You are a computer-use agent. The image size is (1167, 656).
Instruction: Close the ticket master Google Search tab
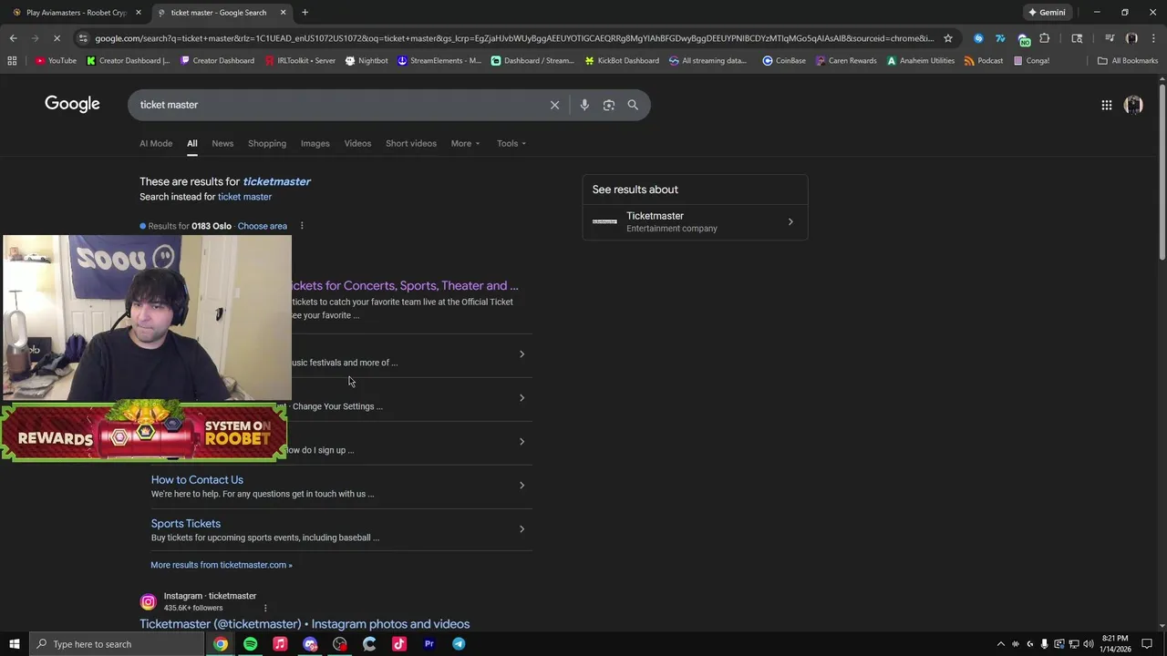coord(283,13)
